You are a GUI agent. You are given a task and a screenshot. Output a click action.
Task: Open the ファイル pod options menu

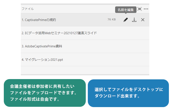pyautogui.click(x=146, y=9)
